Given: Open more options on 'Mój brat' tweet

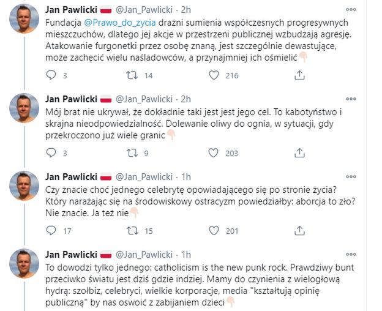Looking at the screenshot, I should pyautogui.click(x=350, y=99).
